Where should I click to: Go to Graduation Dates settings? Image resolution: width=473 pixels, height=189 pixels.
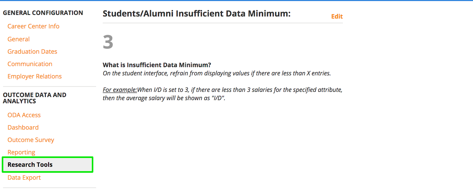pos(32,51)
